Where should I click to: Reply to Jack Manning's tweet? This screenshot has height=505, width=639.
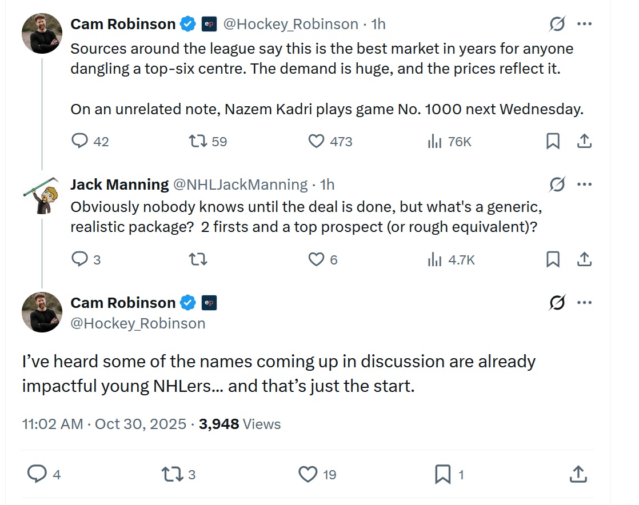pos(81,260)
